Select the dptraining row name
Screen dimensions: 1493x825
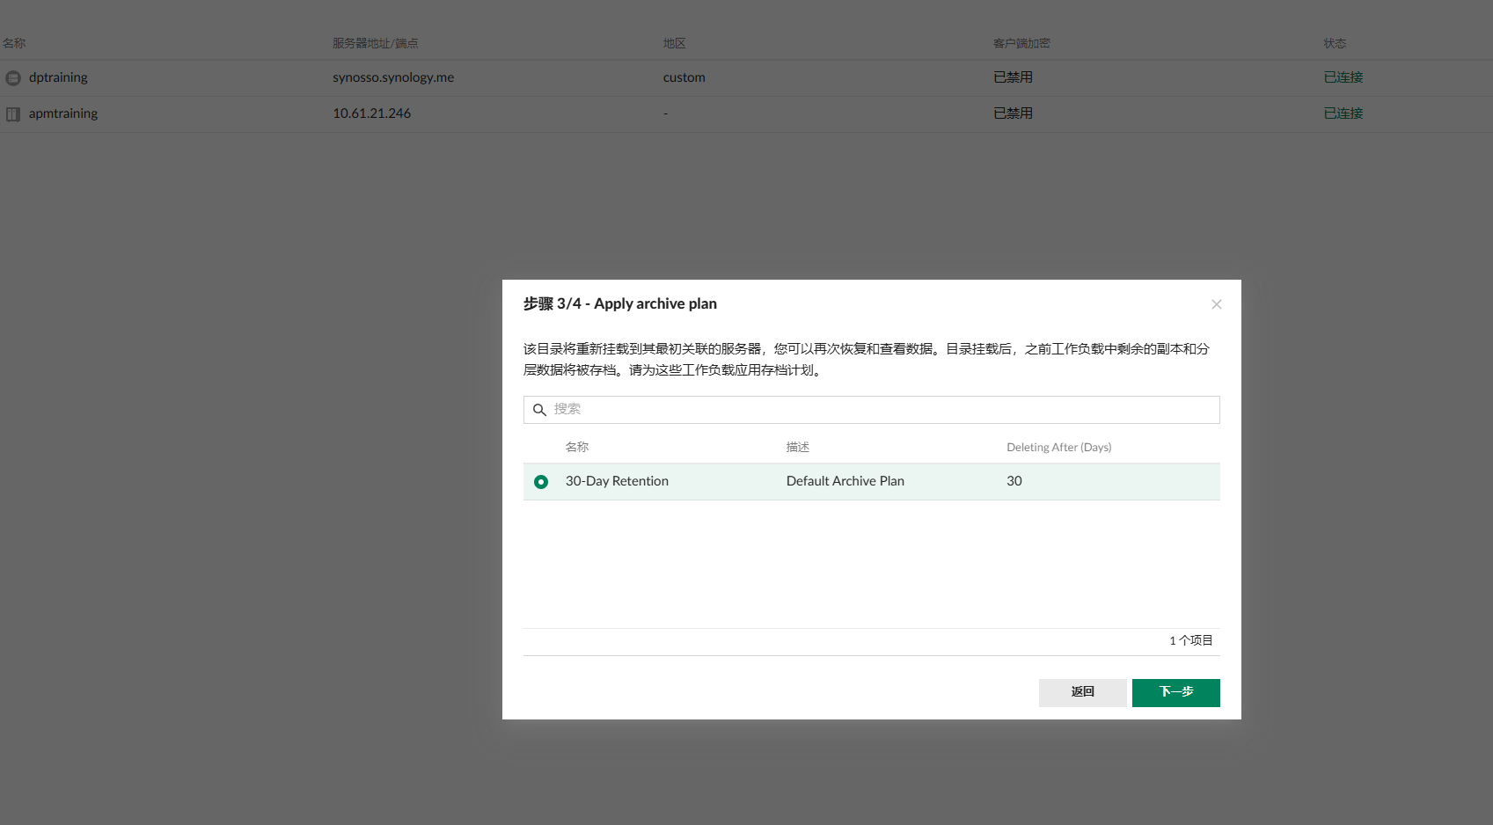[x=58, y=77]
